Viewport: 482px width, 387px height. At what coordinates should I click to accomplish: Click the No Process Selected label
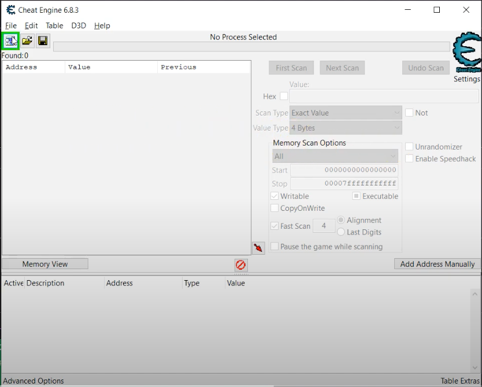243,37
